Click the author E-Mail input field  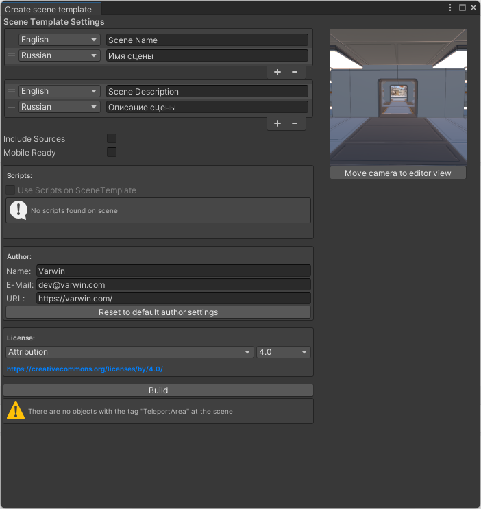click(x=173, y=284)
